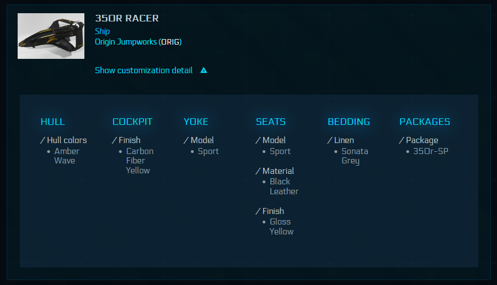Click the Amber Wave hull color value

click(x=66, y=156)
